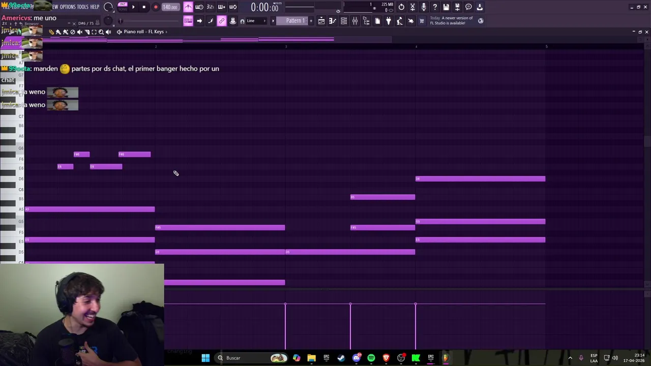Screen dimensions: 651x366
Task: Adjust the main pitch knob
Action: point(108,21)
